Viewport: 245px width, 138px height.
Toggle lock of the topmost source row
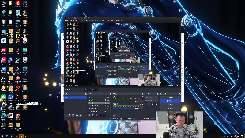coord(108,97)
